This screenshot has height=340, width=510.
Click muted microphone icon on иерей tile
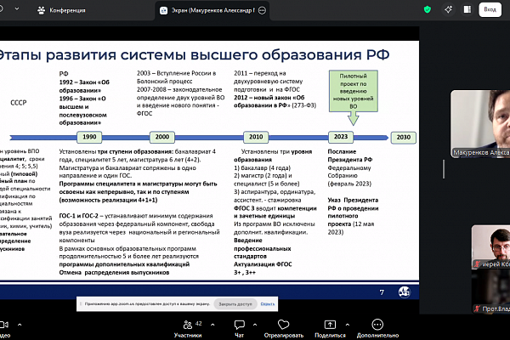point(477,264)
